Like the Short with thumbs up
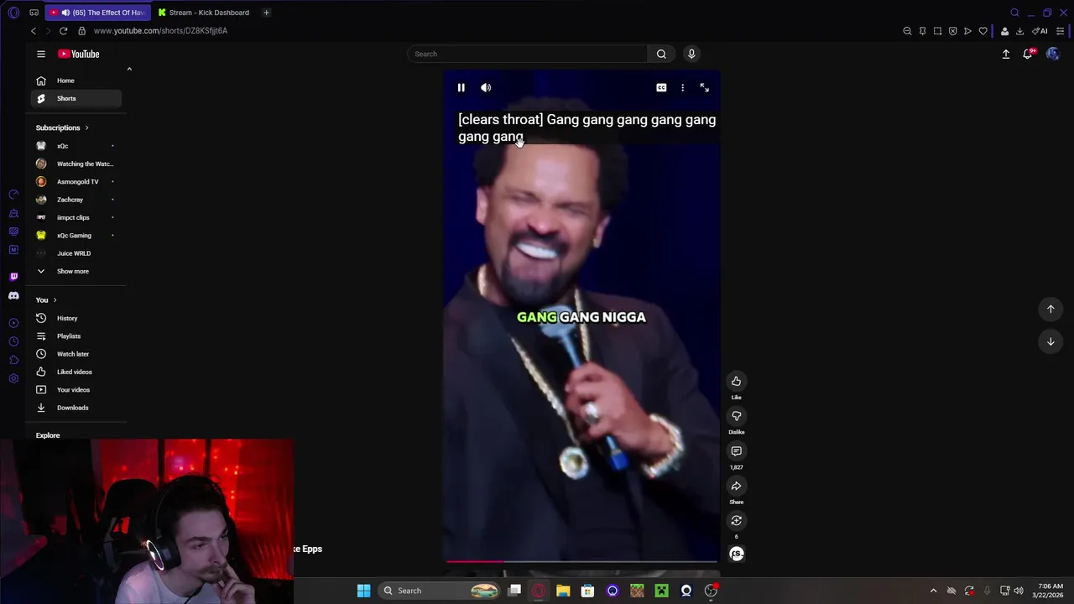 [x=736, y=381]
